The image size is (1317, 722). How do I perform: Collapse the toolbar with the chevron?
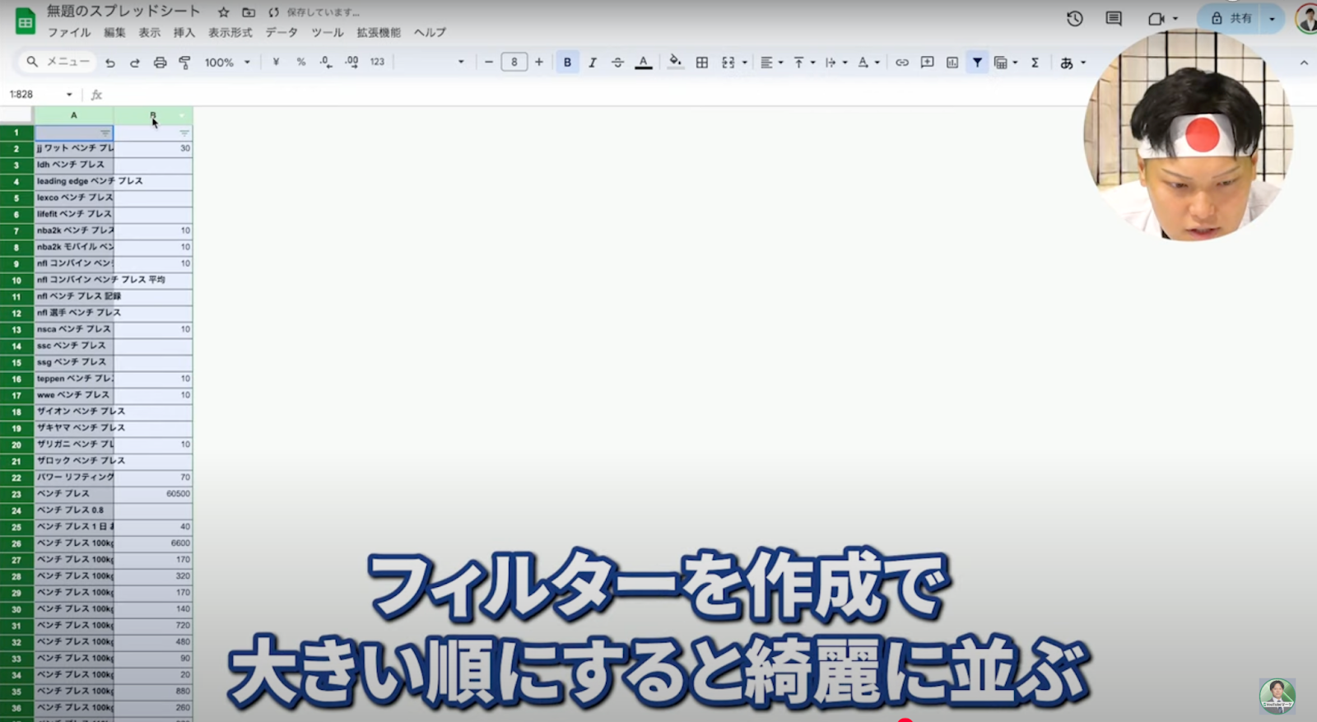click(1304, 63)
